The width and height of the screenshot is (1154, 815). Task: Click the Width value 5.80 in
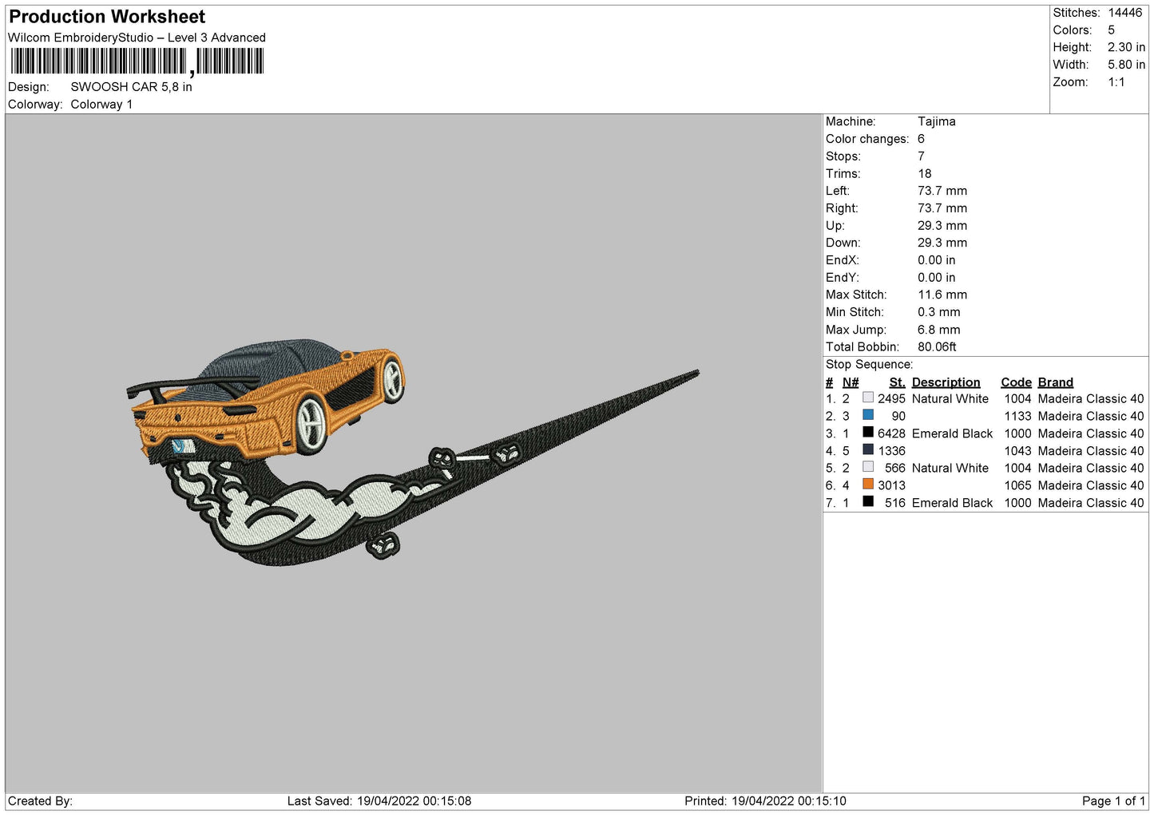[1126, 65]
